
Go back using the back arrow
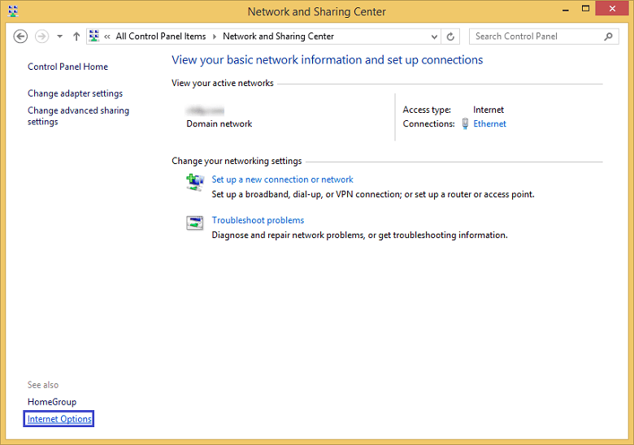(x=20, y=37)
